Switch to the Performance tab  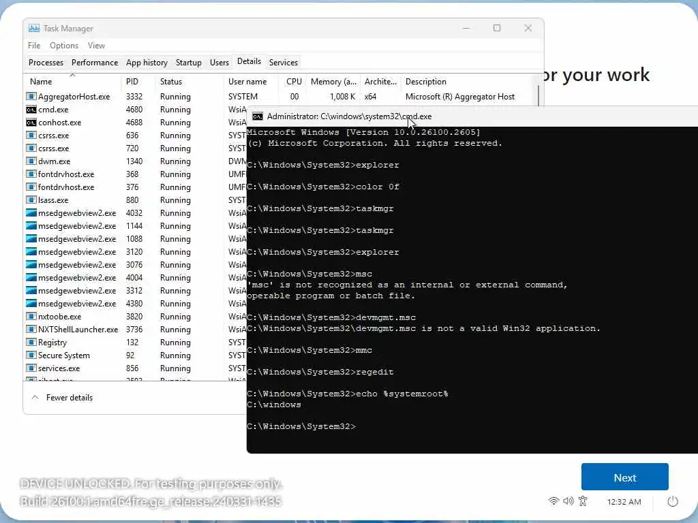(95, 62)
